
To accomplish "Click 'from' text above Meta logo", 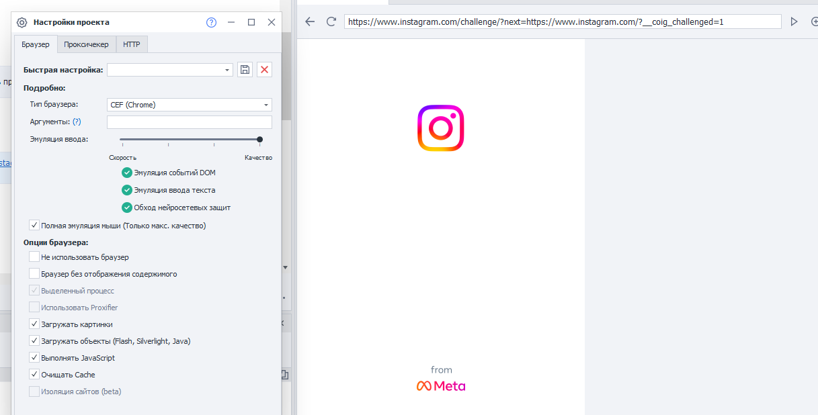I will click(442, 370).
